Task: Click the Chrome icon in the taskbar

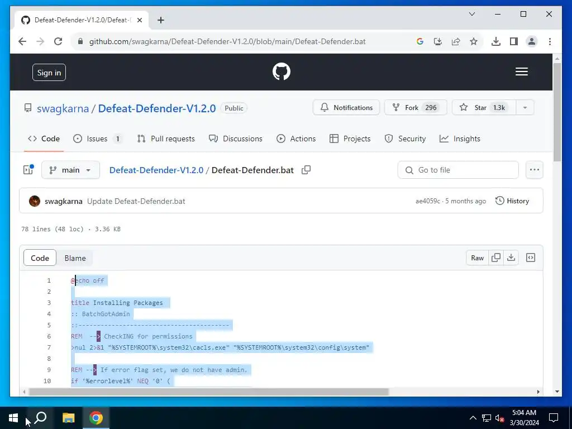Action: point(96,418)
